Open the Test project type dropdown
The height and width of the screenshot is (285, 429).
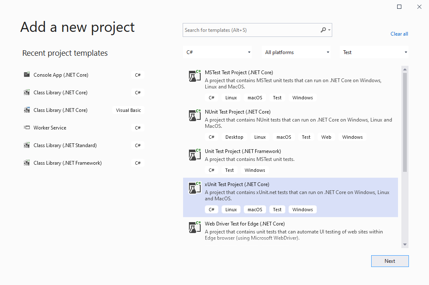coord(374,52)
